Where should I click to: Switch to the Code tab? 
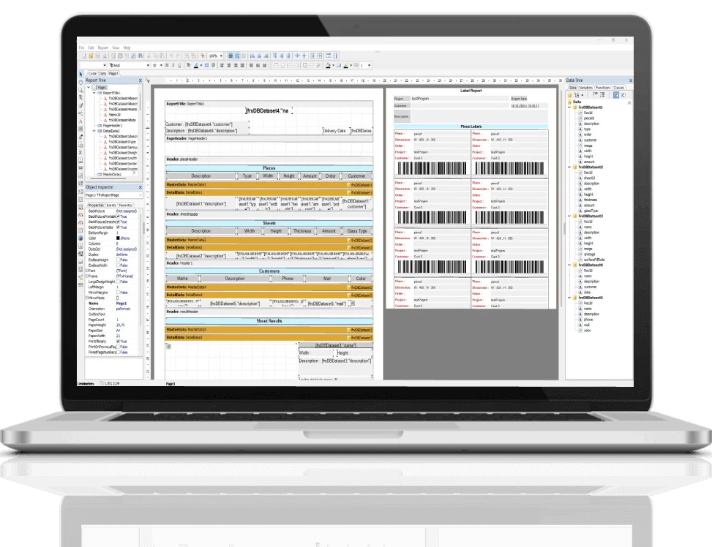click(x=92, y=73)
